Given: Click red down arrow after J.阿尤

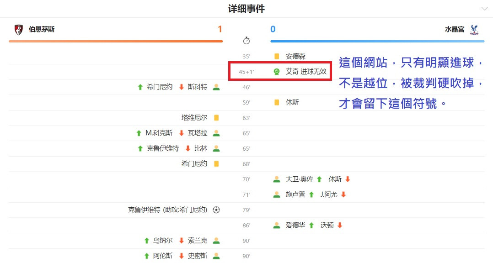Looking at the screenshot, I should point(343,194).
